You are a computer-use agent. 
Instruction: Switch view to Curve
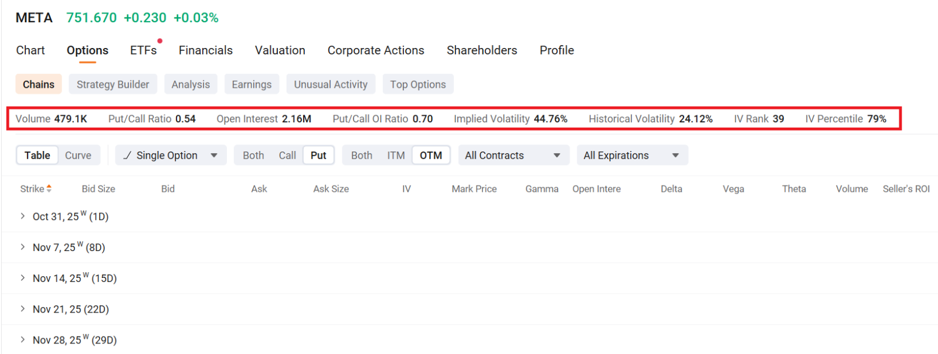(78, 155)
